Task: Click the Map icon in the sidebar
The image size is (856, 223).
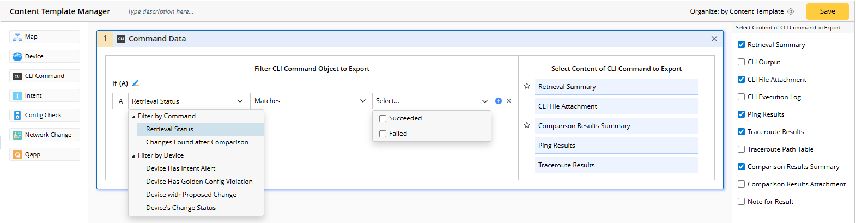Action: [17, 37]
